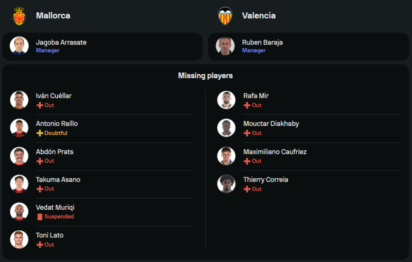Open the Valencia team name link
Viewport: 412px width, 262px height.
click(x=259, y=16)
